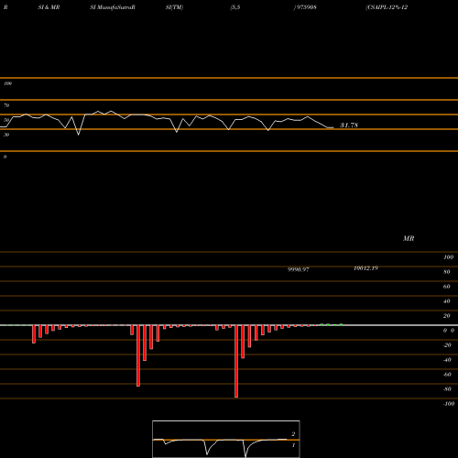The image size is (458, 458).
Task: Click the "-40" label on MR axis
Action: pos(447,360)
